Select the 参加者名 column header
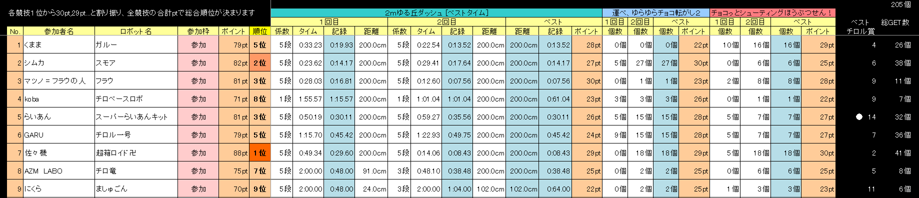Image resolution: width=919 pixels, height=198 pixels. 59,31
